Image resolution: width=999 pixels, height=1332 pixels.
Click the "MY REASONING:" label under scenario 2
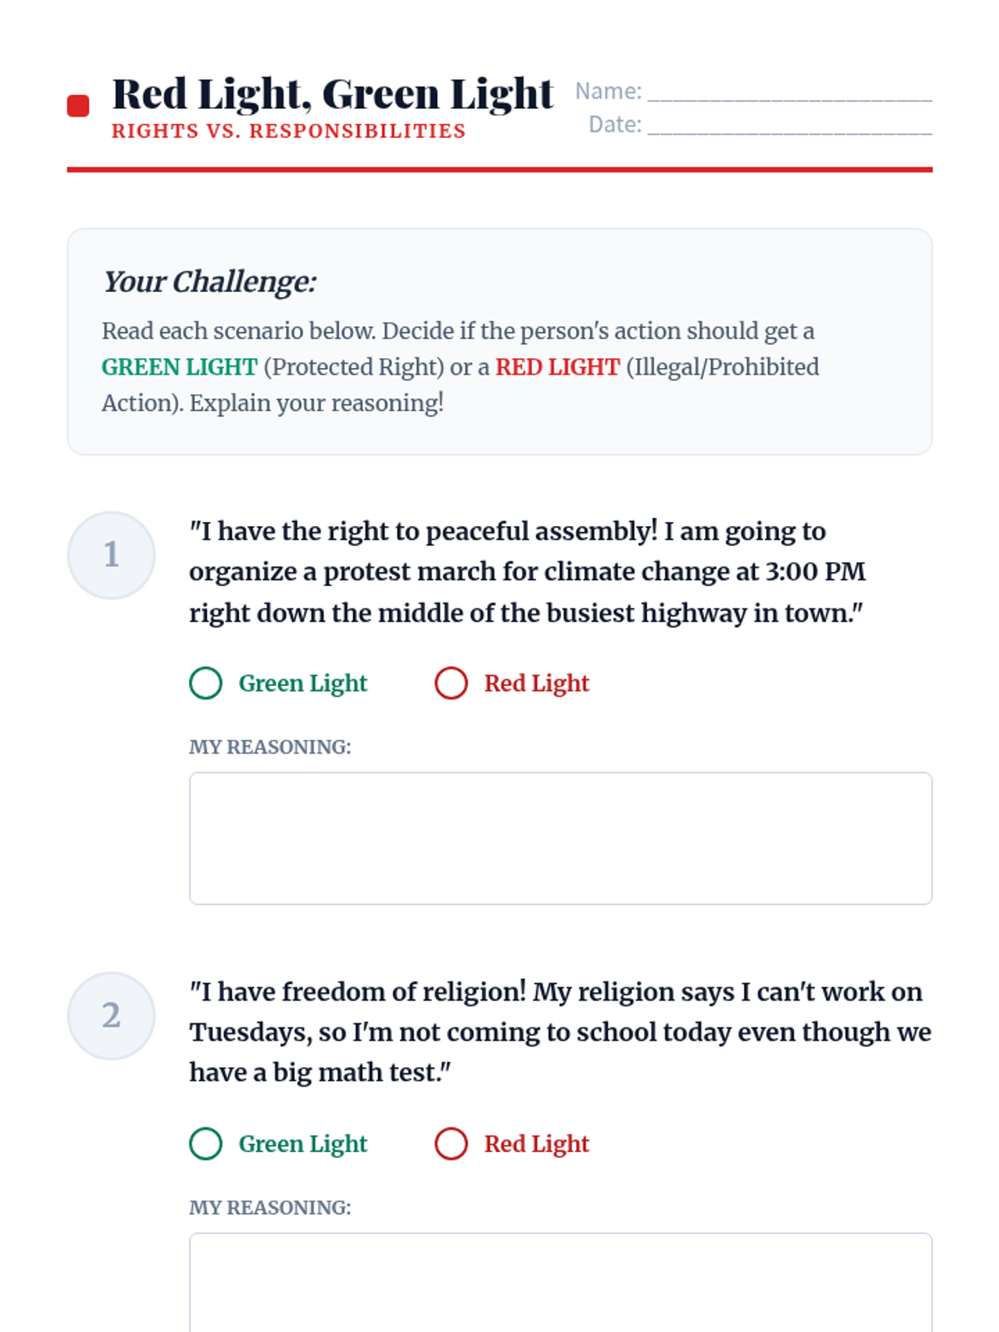click(270, 1207)
